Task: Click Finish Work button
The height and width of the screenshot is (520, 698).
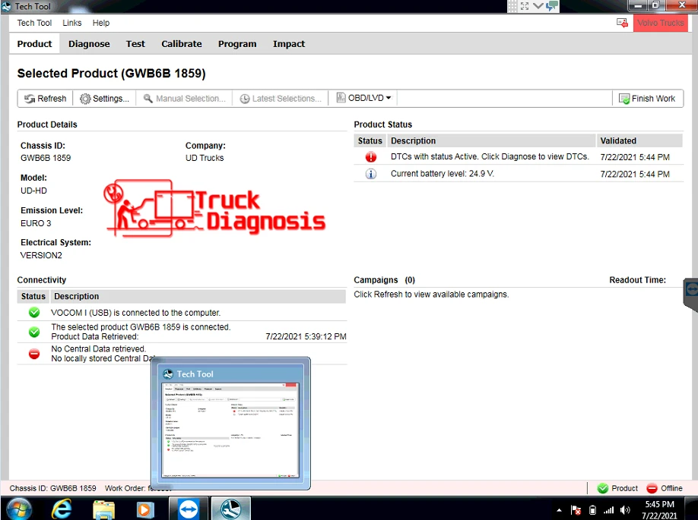Action: pos(647,99)
